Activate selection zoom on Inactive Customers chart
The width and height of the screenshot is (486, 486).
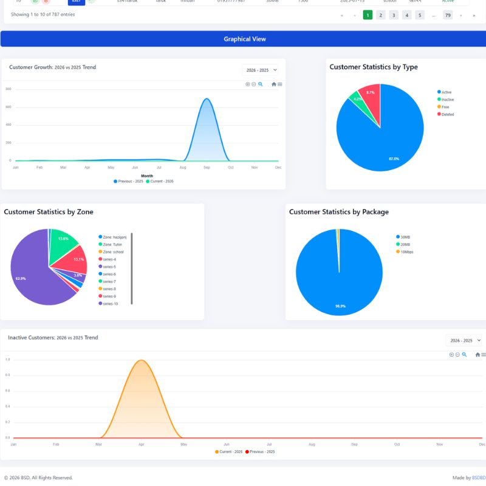pyautogui.click(x=464, y=355)
